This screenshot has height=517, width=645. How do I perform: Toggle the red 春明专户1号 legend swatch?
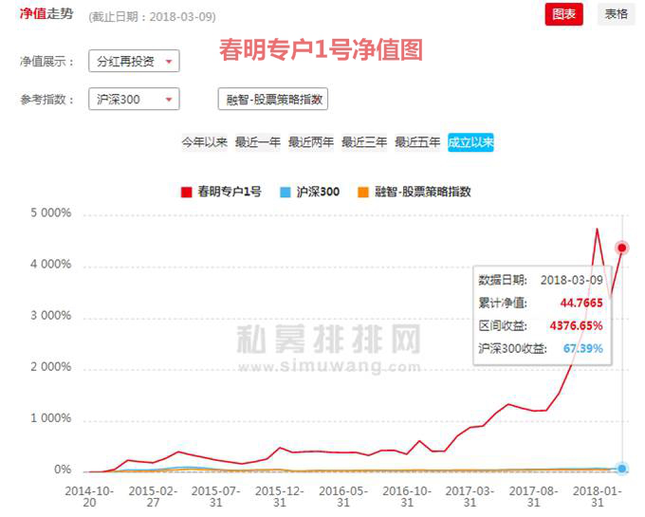[186, 192]
